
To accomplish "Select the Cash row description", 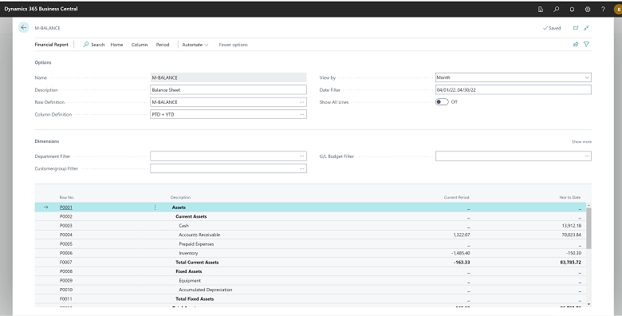I will [183, 226].
